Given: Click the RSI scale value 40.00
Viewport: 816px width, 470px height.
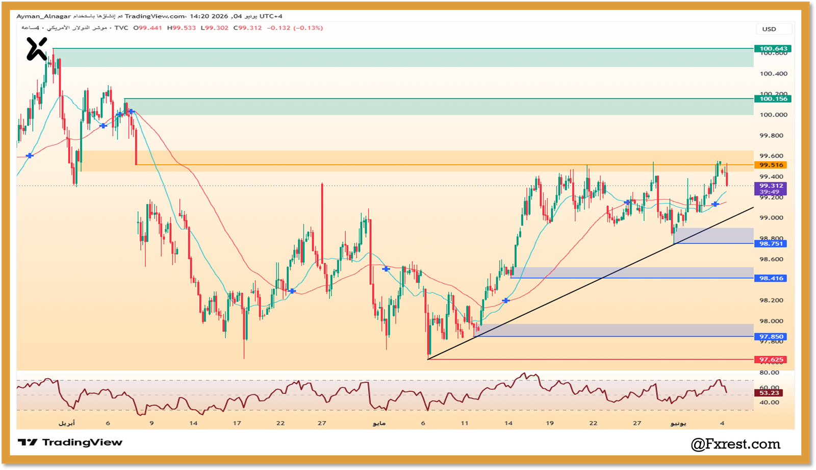Looking at the screenshot, I should point(769,403).
